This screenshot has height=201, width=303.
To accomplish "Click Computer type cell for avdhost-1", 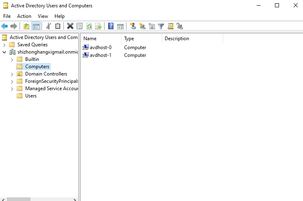I will pos(135,55).
